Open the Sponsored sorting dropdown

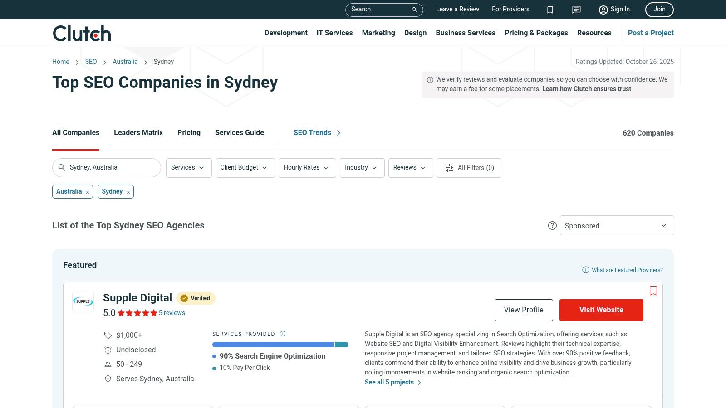pos(617,225)
